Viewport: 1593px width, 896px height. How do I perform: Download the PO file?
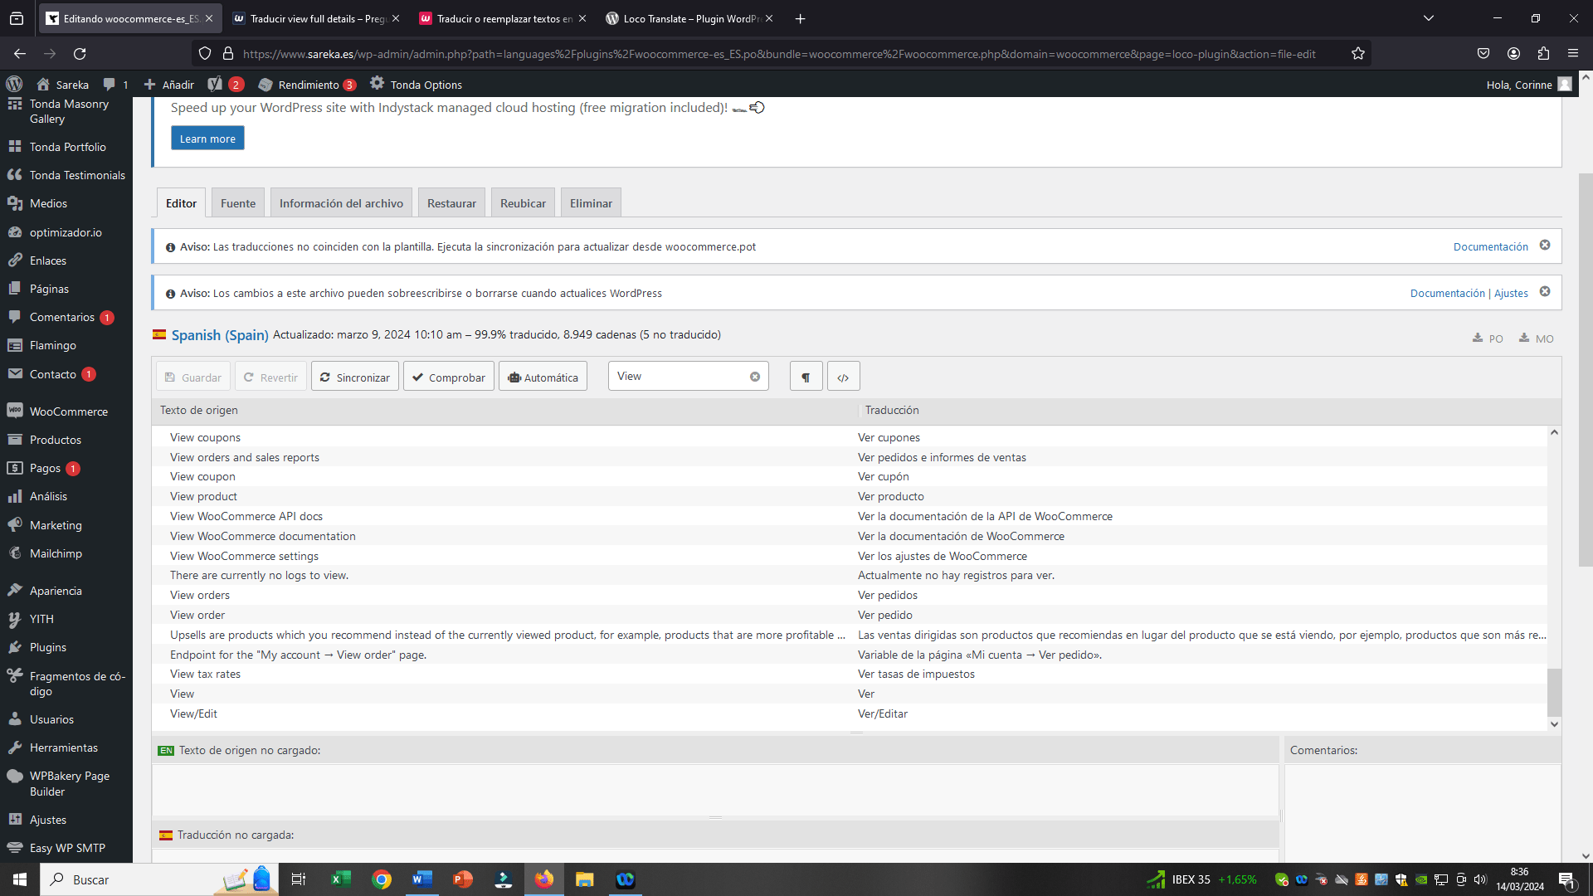pyautogui.click(x=1488, y=338)
